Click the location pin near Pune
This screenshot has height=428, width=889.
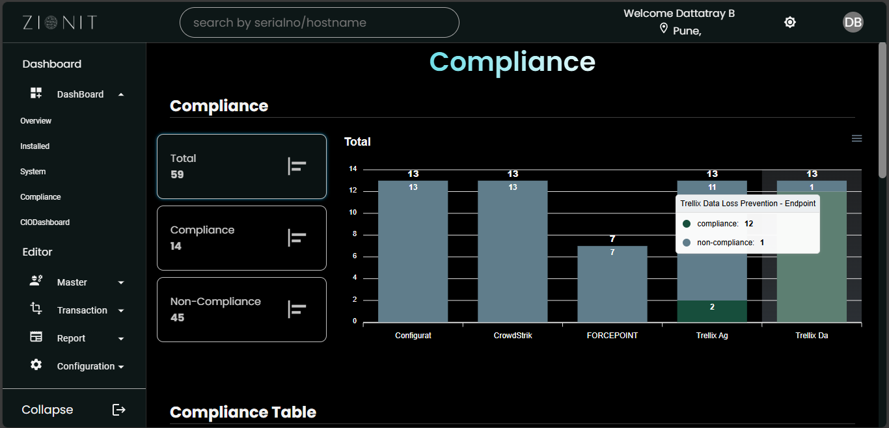click(x=664, y=28)
